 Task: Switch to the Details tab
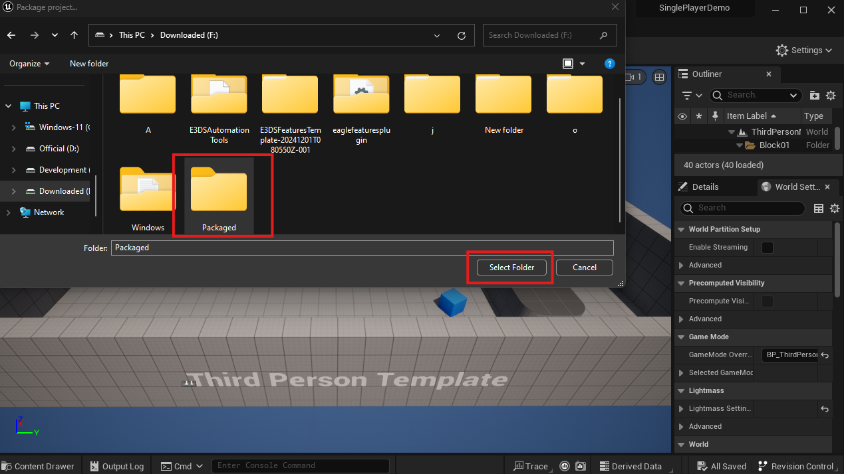[705, 187]
